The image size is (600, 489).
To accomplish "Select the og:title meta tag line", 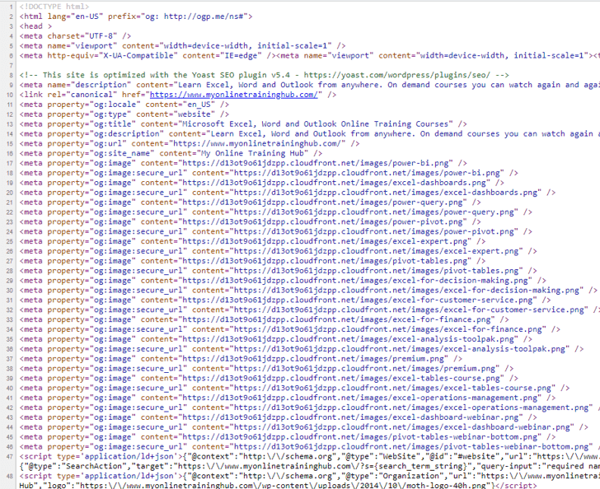I will (243, 123).
